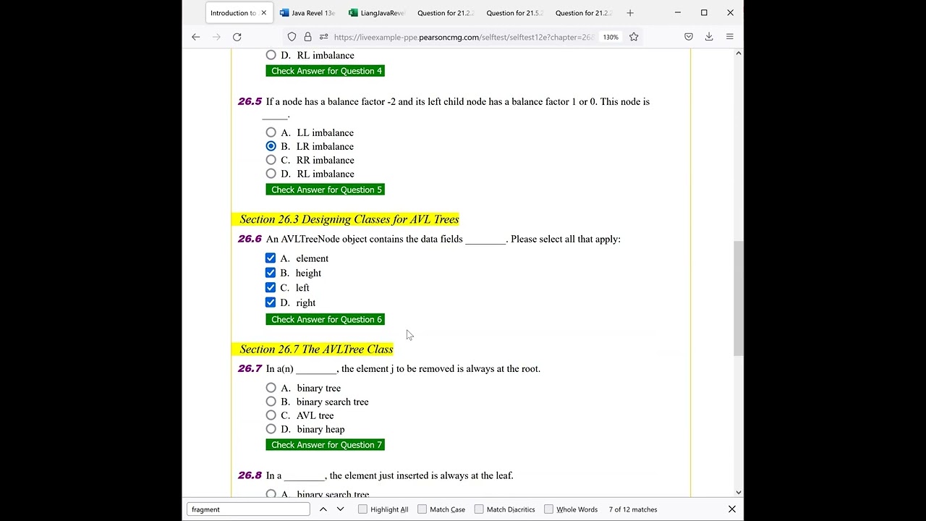This screenshot has width=926, height=521.
Task: Uncheck the element checkbox
Action: (x=271, y=258)
